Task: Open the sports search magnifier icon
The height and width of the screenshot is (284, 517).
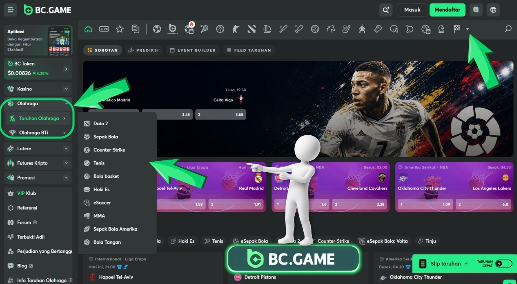Action: coord(508,29)
